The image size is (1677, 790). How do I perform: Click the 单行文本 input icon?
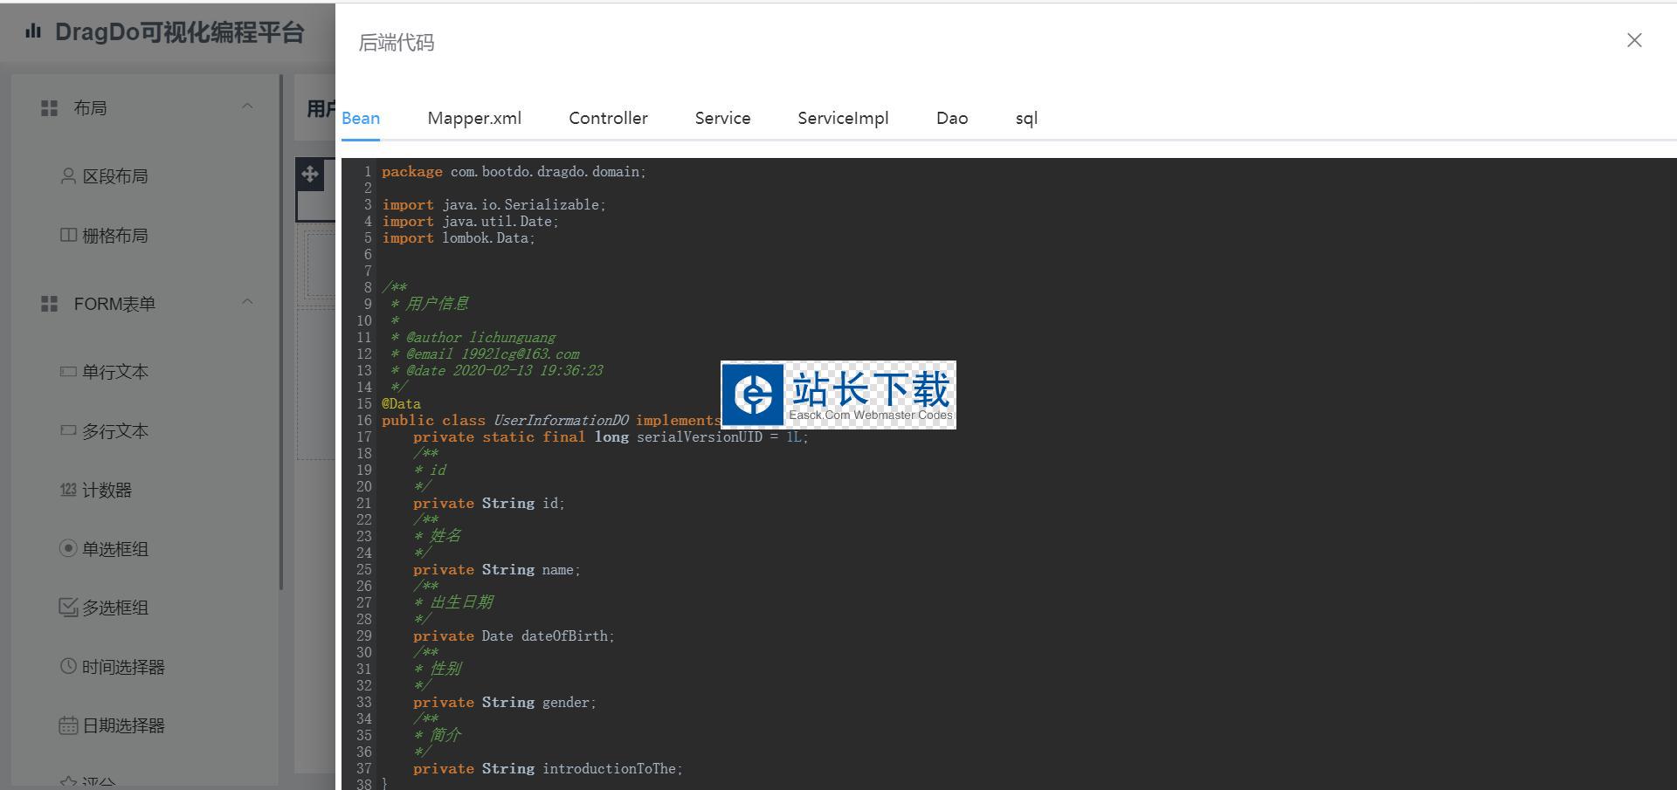coord(68,372)
